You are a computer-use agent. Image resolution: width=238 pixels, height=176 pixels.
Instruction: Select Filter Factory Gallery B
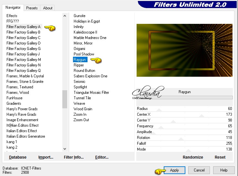coord(23,32)
